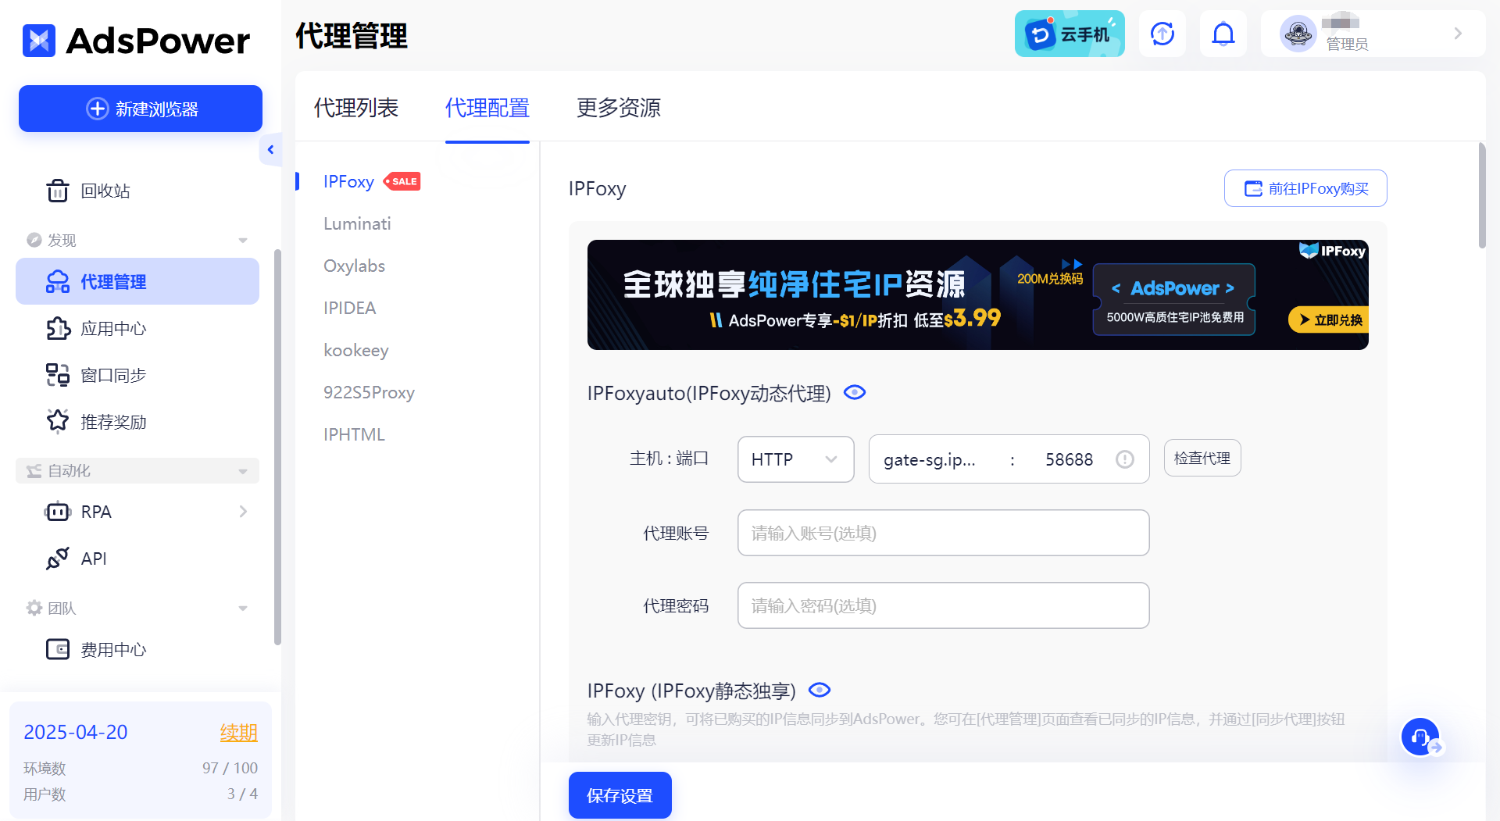Switch to the 代理配置 tab
The image size is (1500, 821).
tap(487, 108)
